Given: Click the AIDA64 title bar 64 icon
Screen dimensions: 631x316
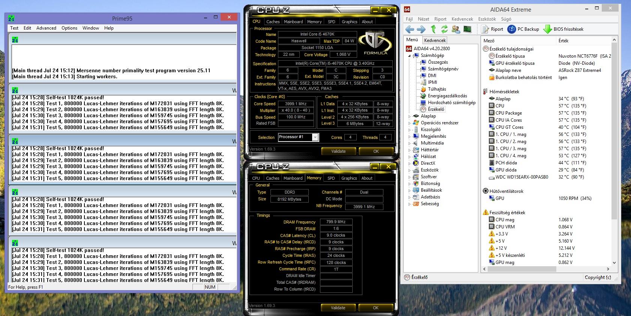Looking at the screenshot, I should point(407,10).
